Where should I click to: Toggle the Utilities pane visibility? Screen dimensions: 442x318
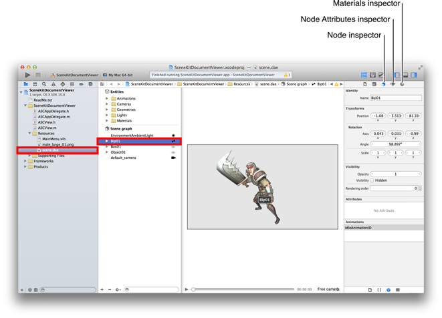[414, 75]
